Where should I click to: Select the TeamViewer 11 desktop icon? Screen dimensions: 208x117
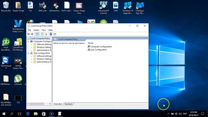[x=6, y=63]
